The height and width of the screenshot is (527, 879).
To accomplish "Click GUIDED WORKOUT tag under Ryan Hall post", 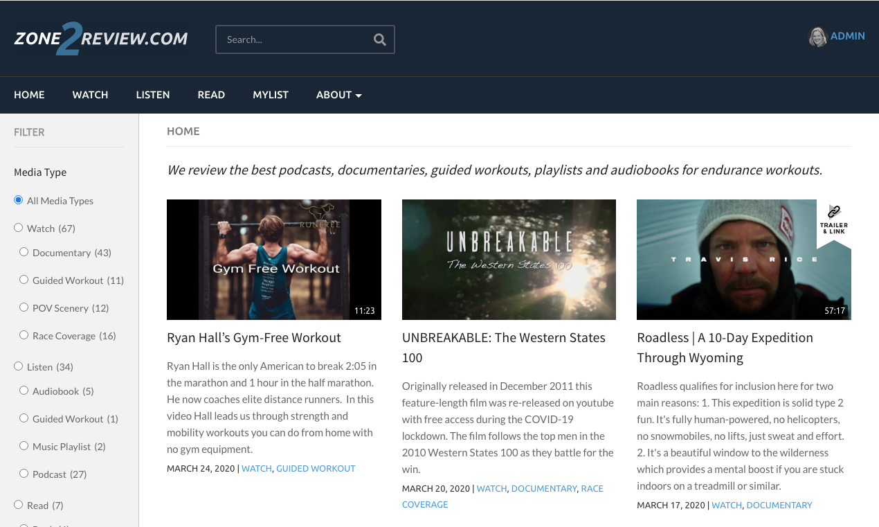I will click(316, 469).
